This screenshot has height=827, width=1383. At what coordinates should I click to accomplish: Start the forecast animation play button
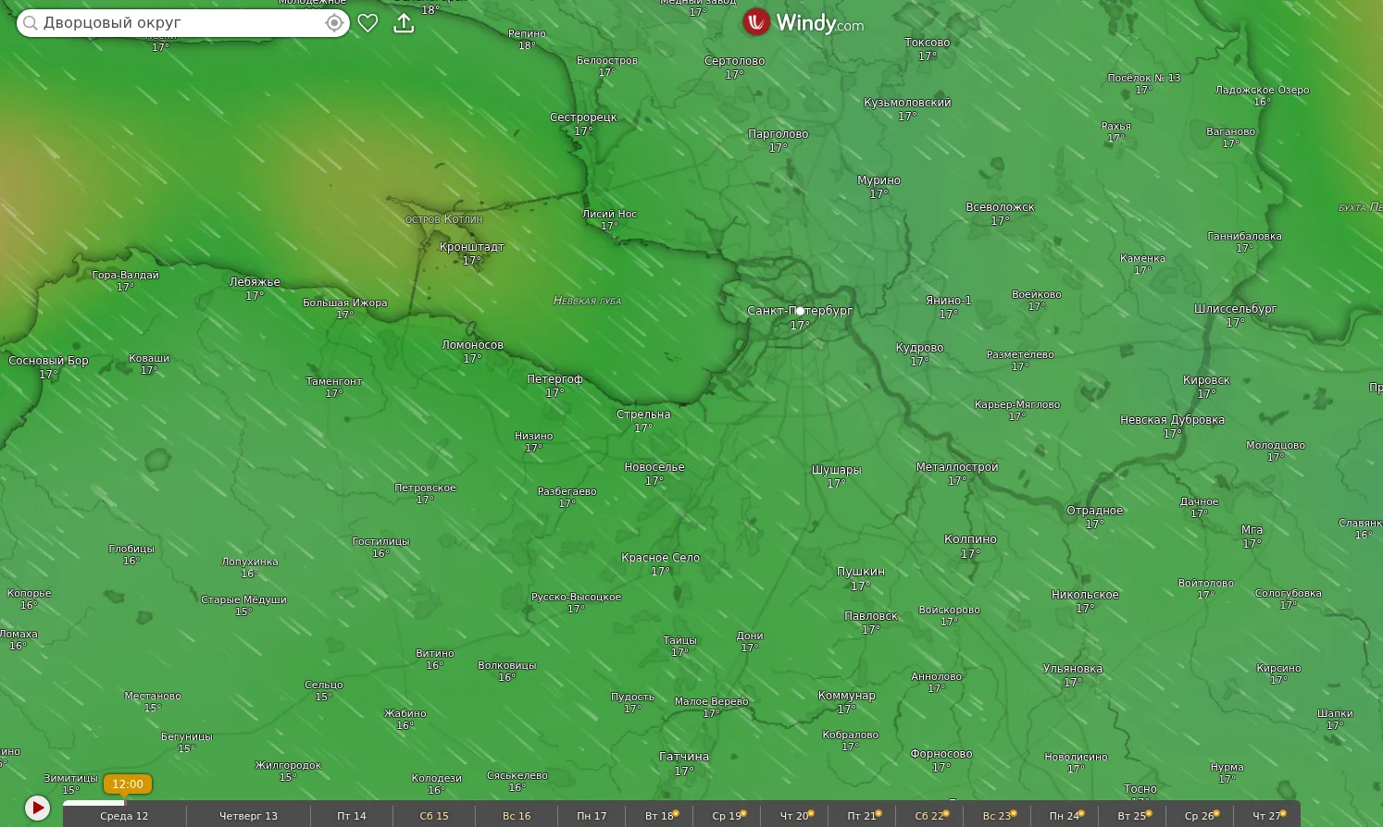[37, 808]
